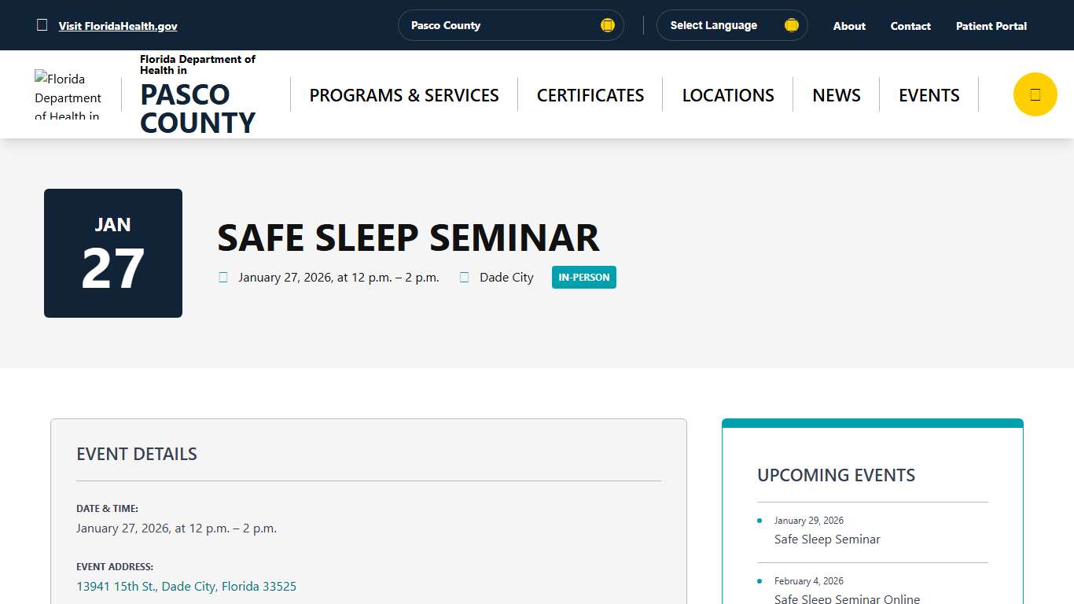Click the IN-PERSON badge
The image size is (1074, 604).
(583, 277)
